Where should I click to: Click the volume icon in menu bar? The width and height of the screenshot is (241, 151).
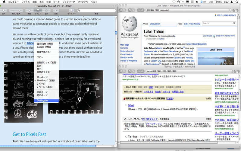[x=197, y=2]
